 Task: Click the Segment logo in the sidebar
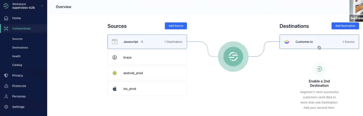click(x=6, y=6)
